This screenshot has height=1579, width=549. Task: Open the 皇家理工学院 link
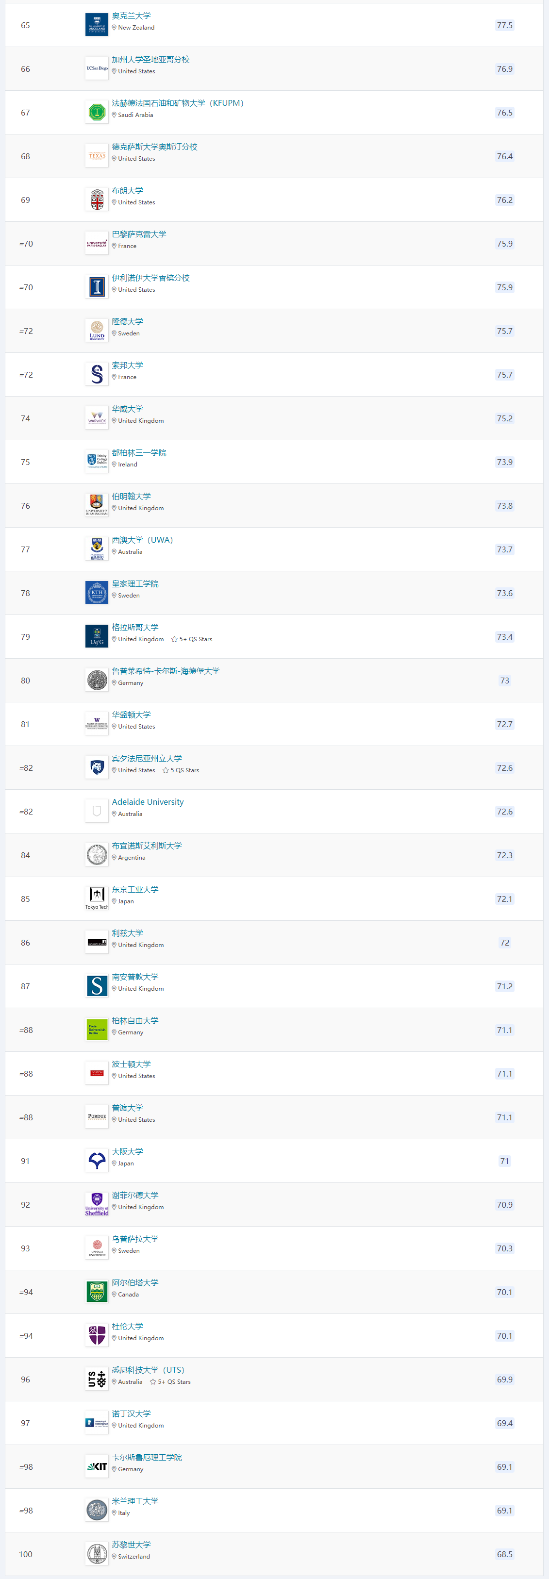[x=135, y=583]
